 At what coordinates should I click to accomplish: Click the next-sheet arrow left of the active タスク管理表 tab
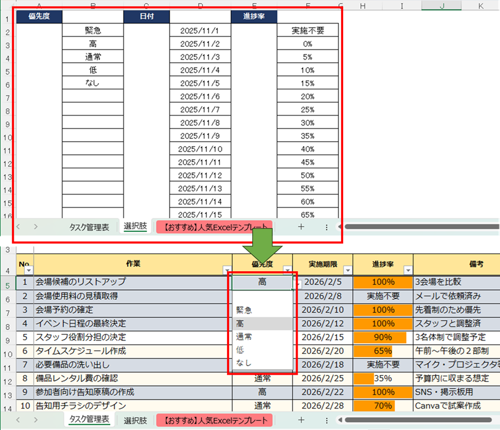[x=36, y=420]
